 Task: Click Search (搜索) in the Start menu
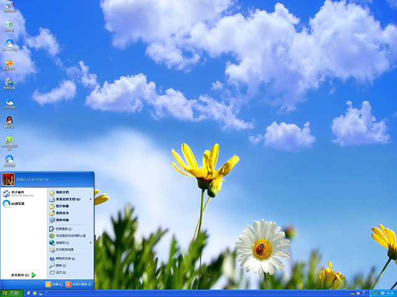coord(60,265)
